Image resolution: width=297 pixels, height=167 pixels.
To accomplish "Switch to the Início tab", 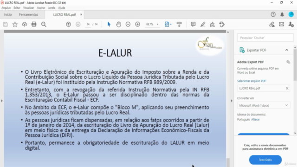I will pos(7,14).
